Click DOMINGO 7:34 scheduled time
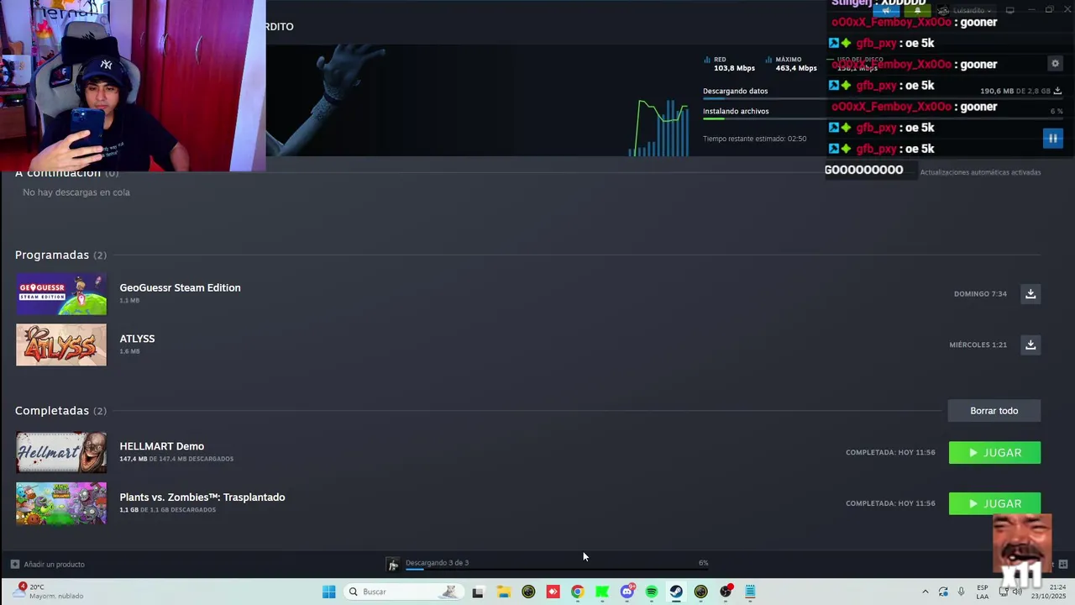 (x=980, y=294)
